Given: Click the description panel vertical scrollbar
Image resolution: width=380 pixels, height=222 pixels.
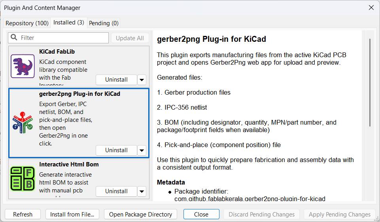Looking at the screenshot, I should (x=370, y=82).
